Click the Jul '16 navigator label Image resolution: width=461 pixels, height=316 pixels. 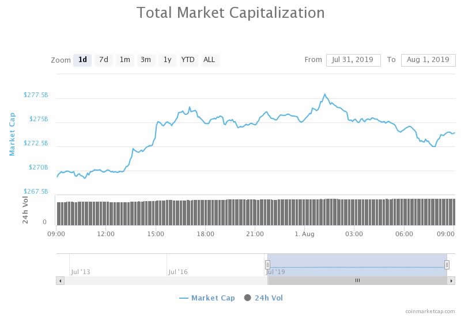click(x=178, y=271)
